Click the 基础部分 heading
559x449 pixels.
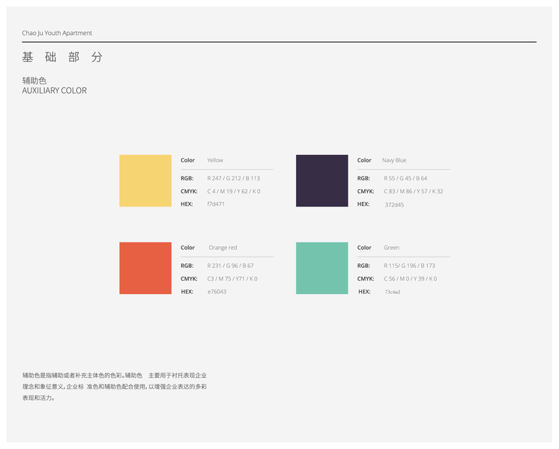tap(62, 57)
